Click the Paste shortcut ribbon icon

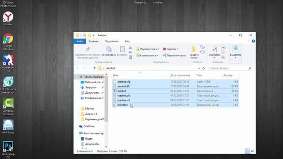coord(130,57)
